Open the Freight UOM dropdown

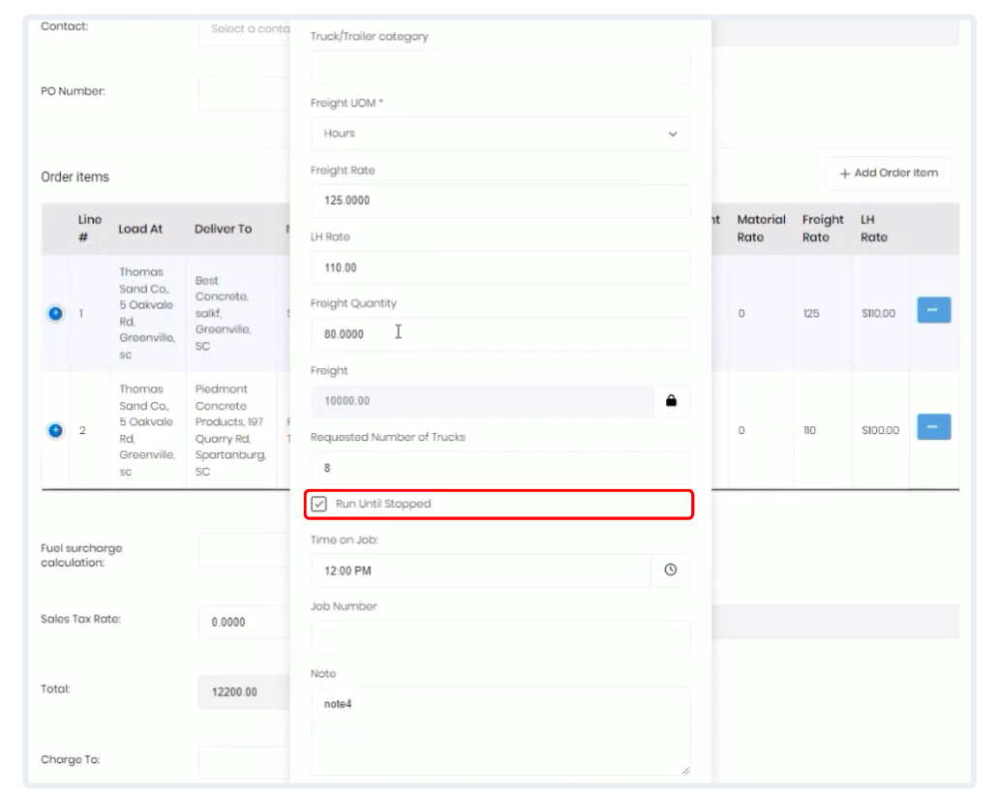pyautogui.click(x=499, y=134)
